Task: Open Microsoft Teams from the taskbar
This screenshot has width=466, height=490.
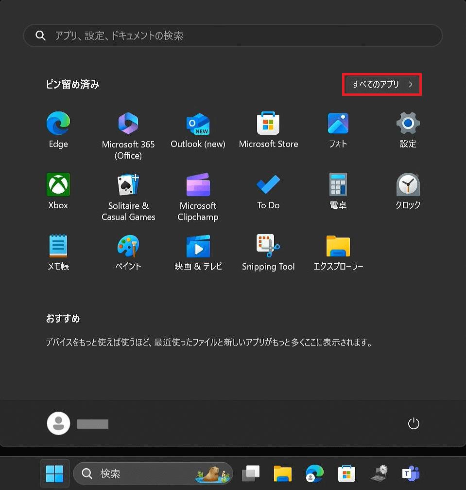Action: coord(411,474)
